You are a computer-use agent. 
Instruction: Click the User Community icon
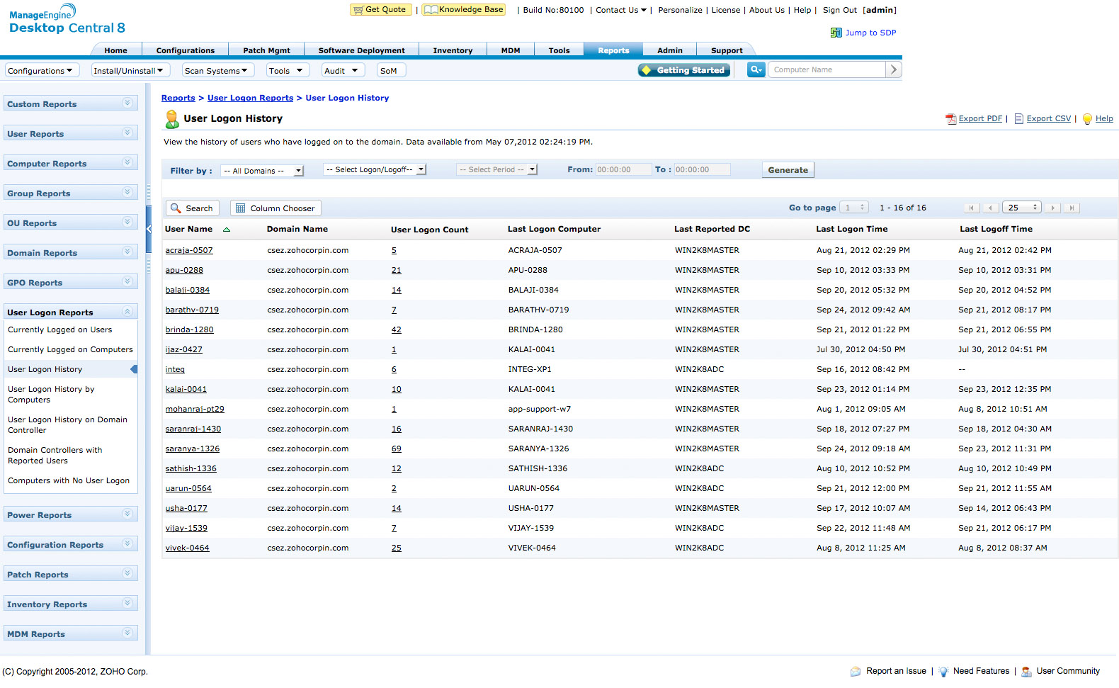point(1026,672)
